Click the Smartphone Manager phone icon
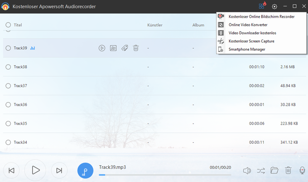The height and width of the screenshot is (182, 308). point(221,49)
